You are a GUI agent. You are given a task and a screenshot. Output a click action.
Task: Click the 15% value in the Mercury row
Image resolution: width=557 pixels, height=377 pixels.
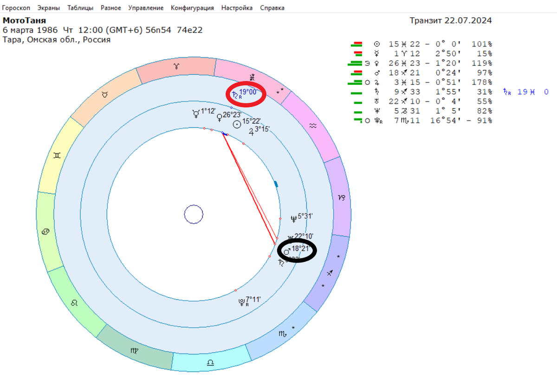(x=485, y=54)
